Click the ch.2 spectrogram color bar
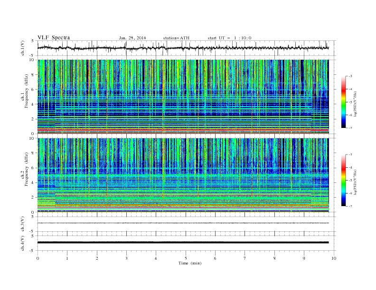 point(344,181)
